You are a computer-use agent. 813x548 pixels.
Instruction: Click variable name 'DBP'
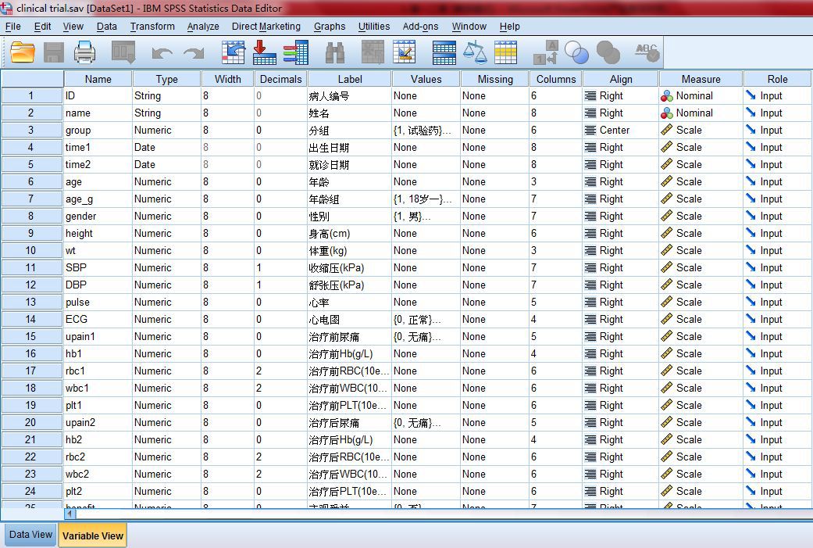[x=77, y=285]
